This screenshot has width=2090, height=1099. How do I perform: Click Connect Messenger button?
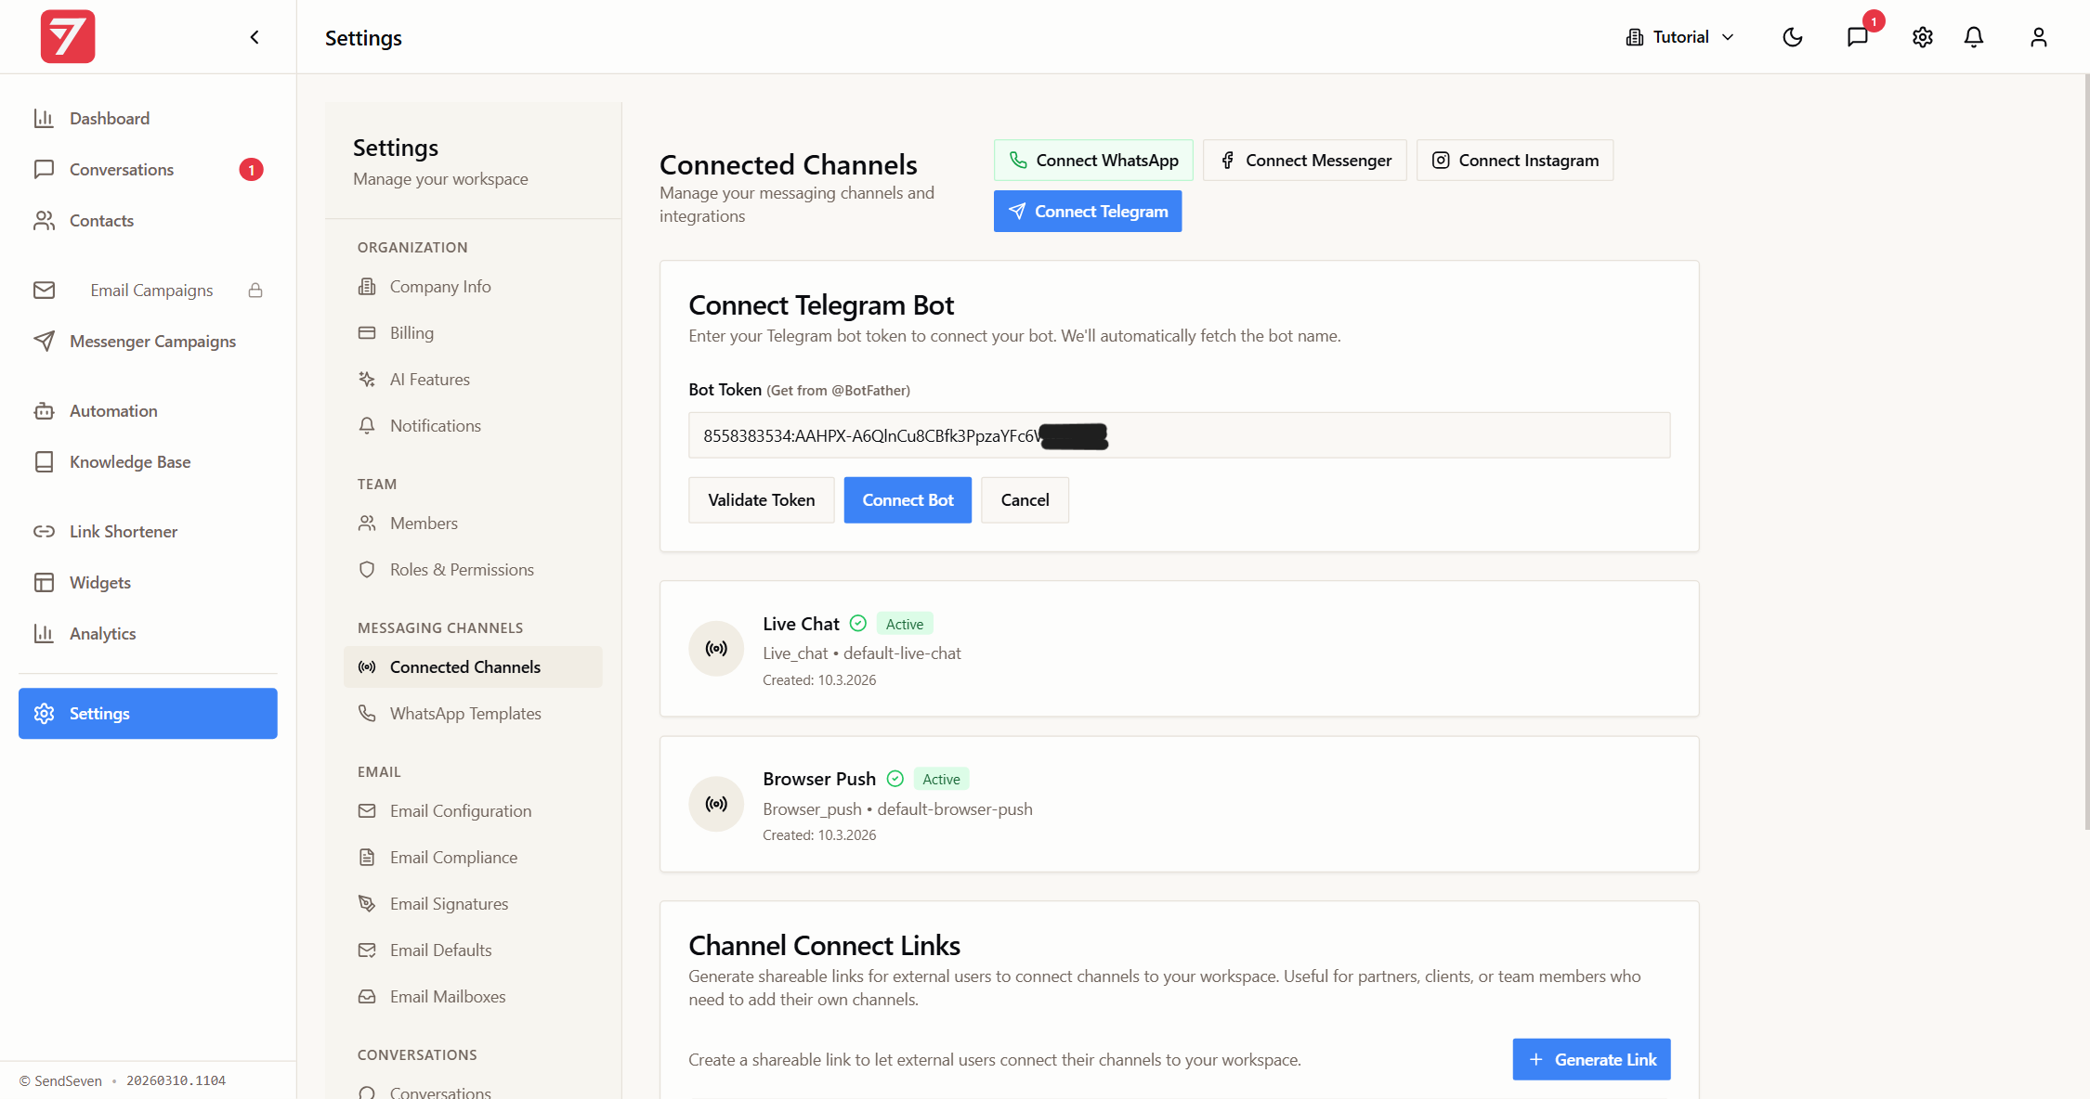1305,160
